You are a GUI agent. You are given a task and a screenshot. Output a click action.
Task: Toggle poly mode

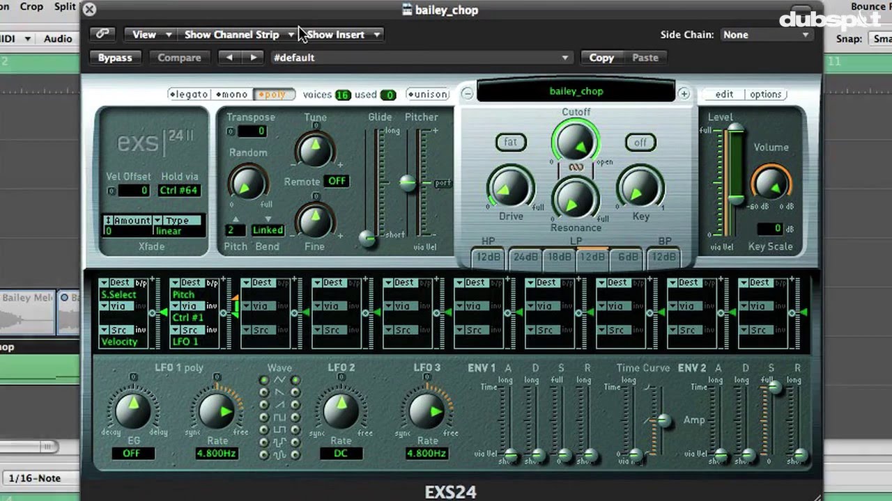pos(274,95)
